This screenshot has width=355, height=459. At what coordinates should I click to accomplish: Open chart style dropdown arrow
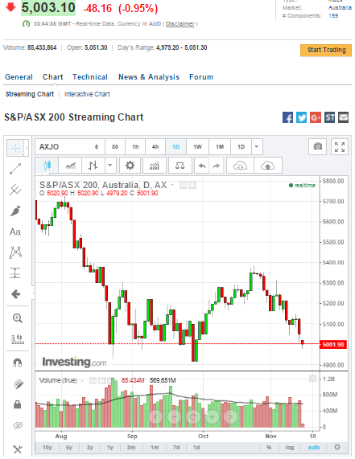point(110,166)
